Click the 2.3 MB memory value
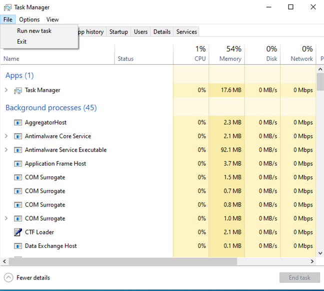The image size is (324, 291). (232, 122)
